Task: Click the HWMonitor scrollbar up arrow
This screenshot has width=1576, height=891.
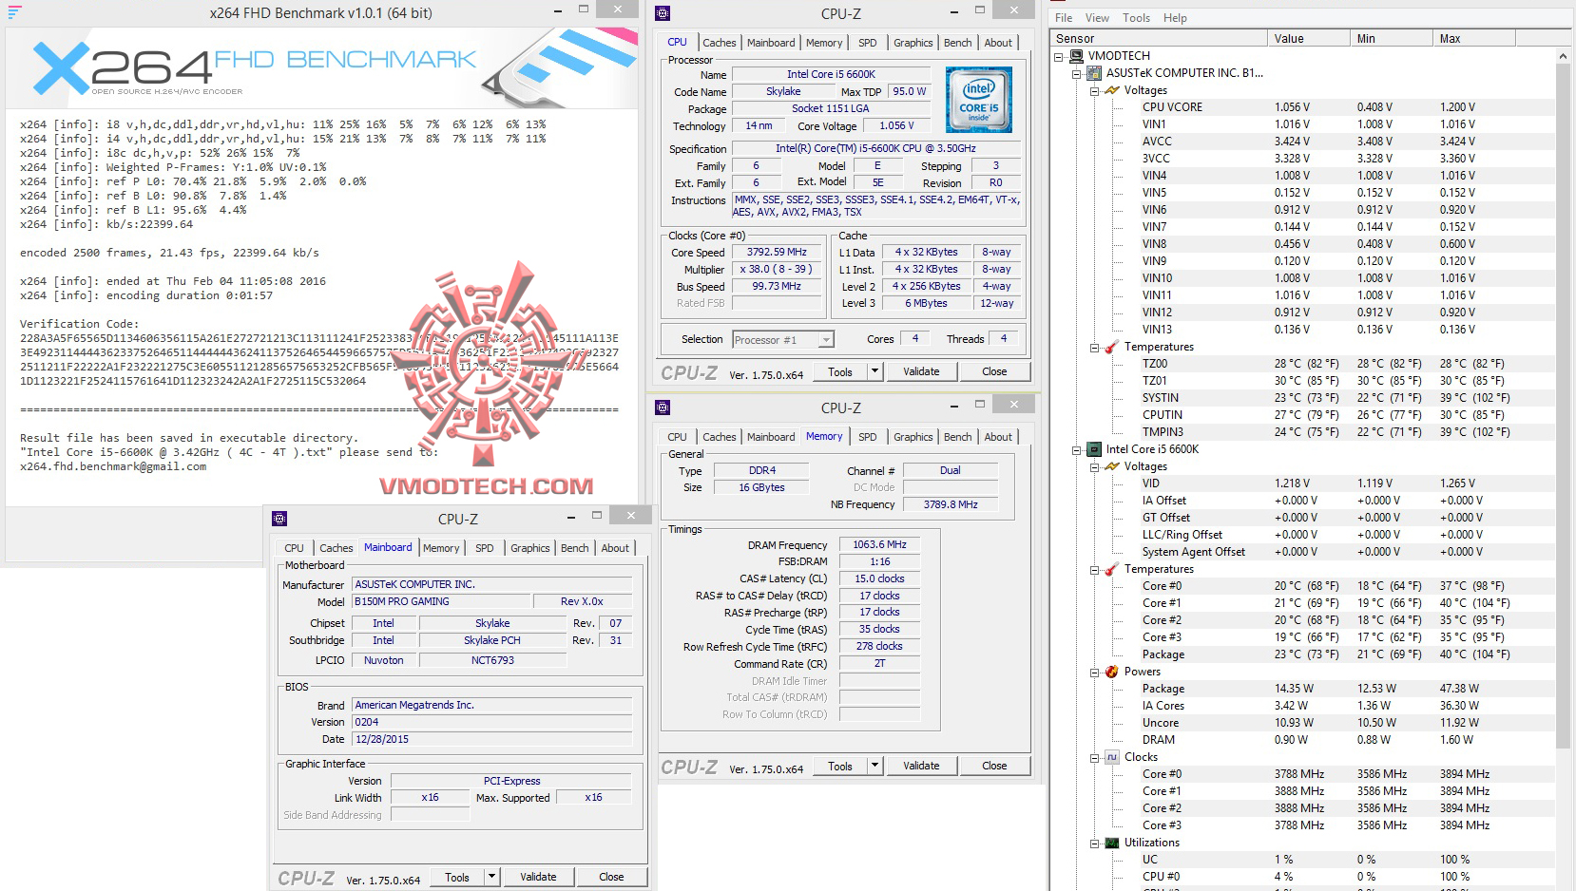Action: click(1563, 57)
